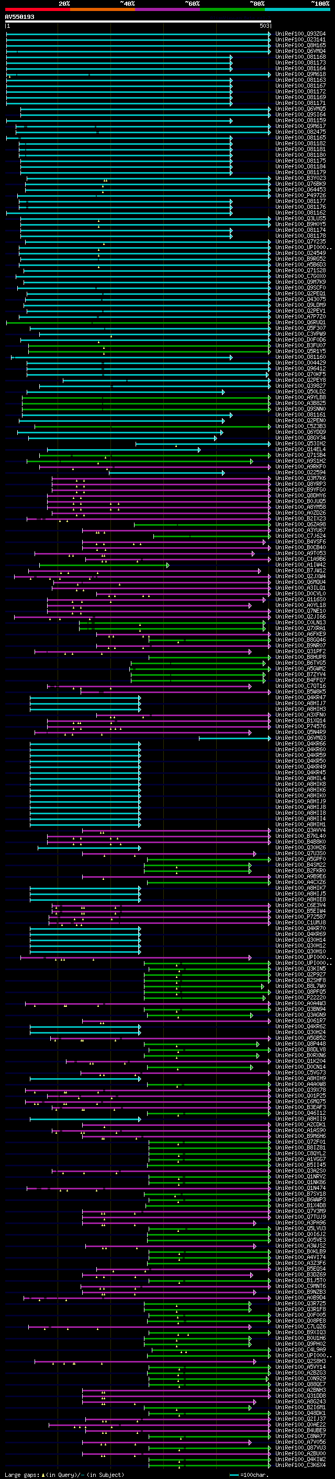Open hit 'UniRef100_A9S1H2'
This screenshot has width=335, height=1479.
[x=300, y=461]
